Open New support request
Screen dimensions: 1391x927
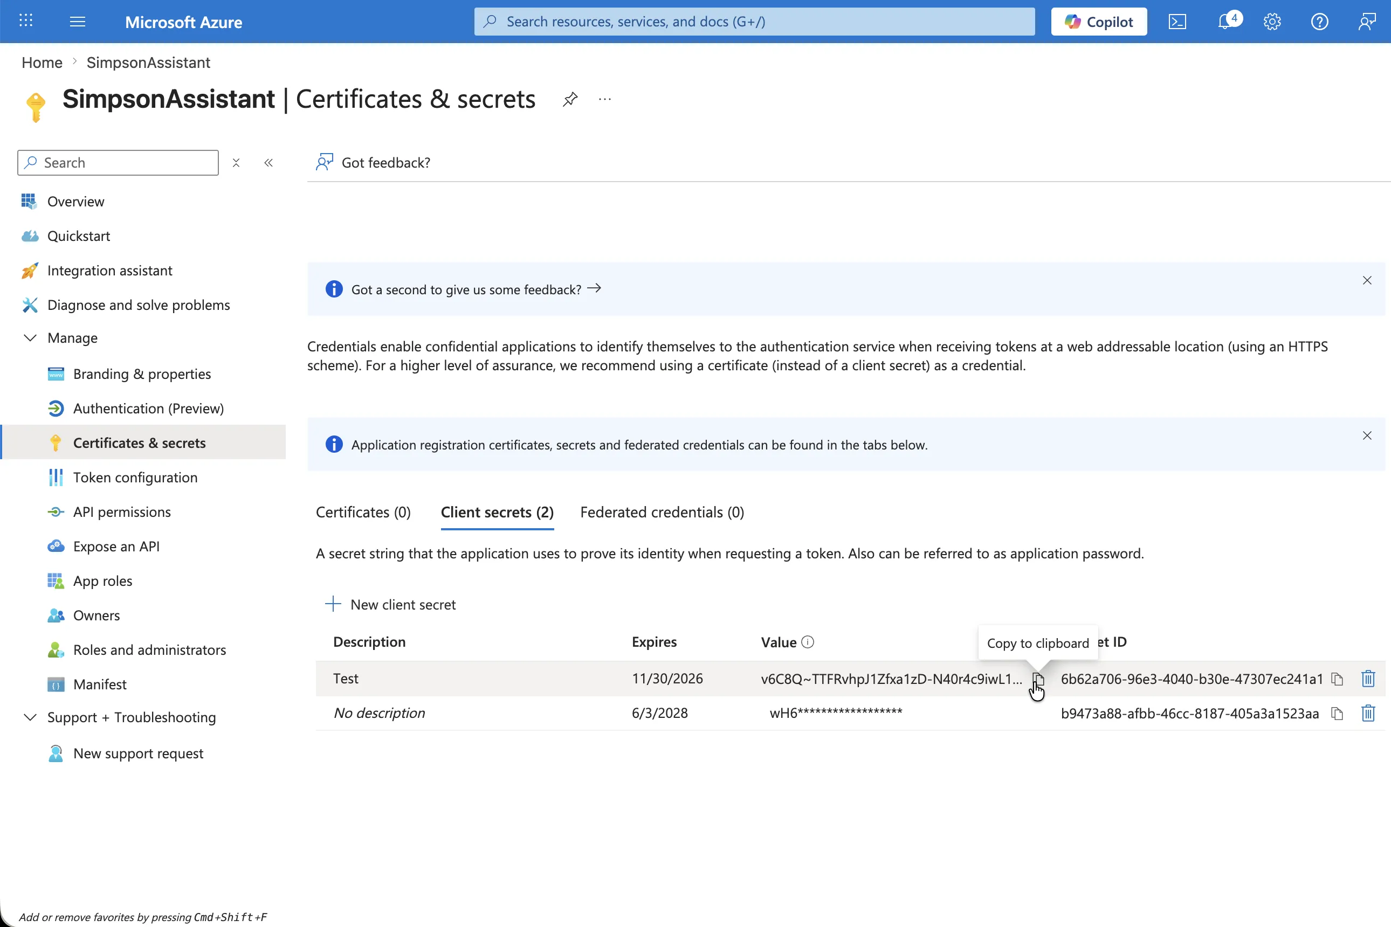pyautogui.click(x=139, y=753)
